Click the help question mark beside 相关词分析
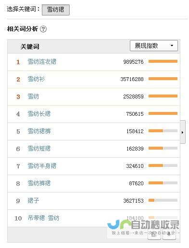189x248 pixels. point(43,29)
